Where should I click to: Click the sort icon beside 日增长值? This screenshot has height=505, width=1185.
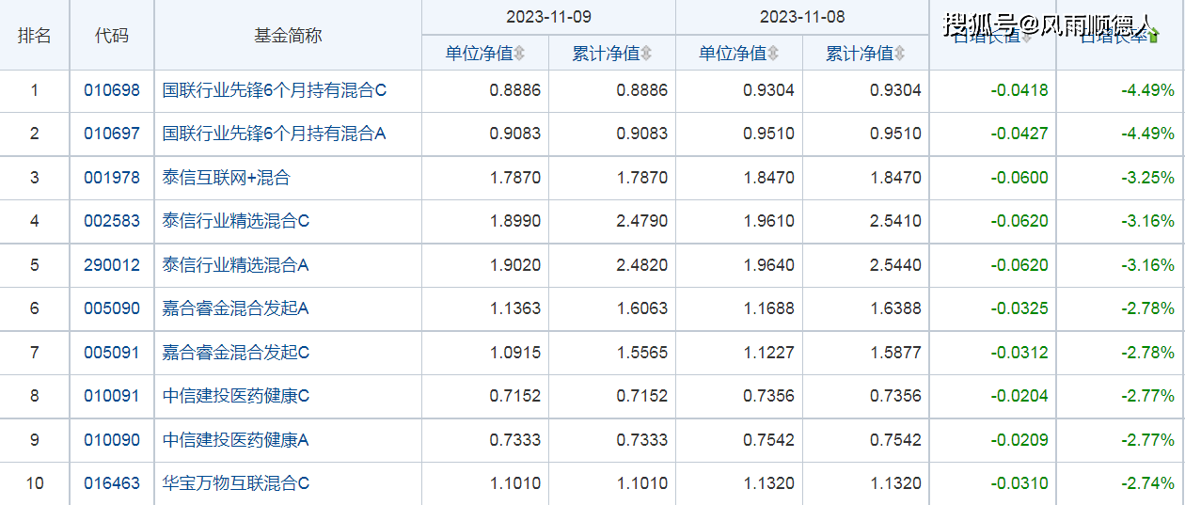tap(1027, 37)
